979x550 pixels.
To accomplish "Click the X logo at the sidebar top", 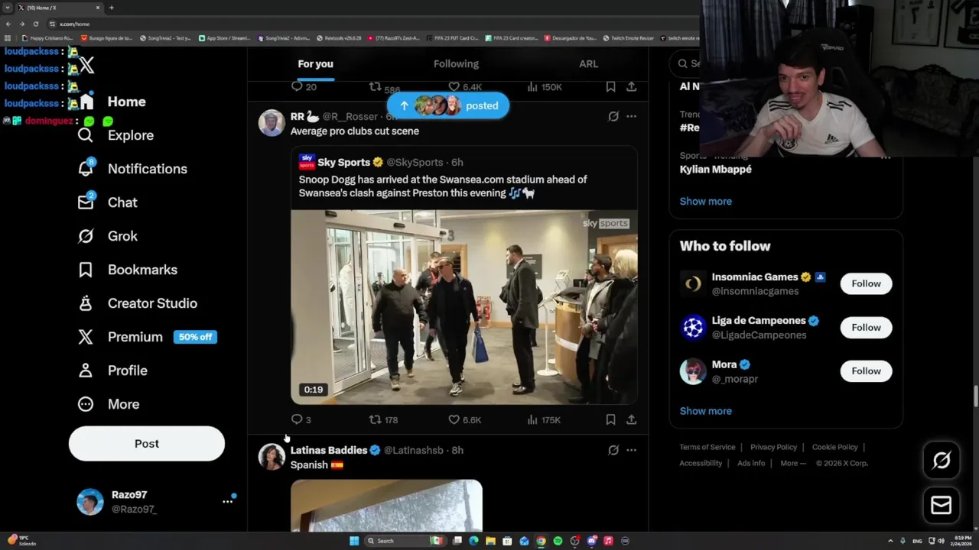I will coord(86,66).
